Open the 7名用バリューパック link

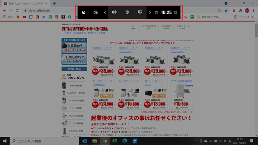pos(102,48)
